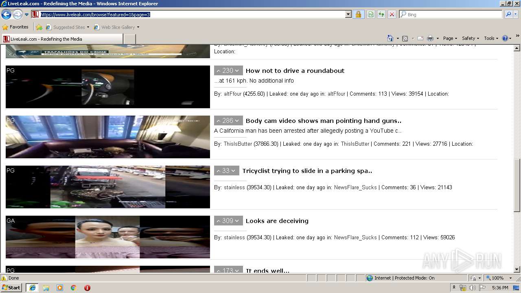Stop loading with the red X icon
Image resolution: width=521 pixels, height=293 pixels.
[x=392, y=14]
